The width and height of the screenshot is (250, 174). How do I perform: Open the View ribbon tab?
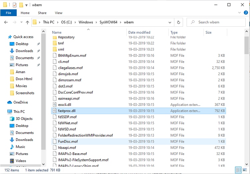pos(59,13)
